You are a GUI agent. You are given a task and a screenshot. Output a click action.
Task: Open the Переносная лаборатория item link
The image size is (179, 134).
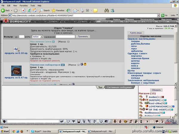point(45,65)
